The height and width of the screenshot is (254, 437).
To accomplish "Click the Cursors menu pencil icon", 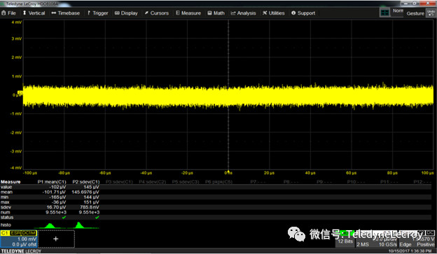I will [146, 13].
